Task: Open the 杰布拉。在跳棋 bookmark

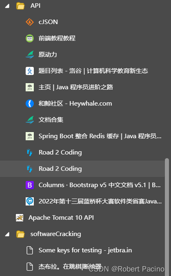Action: [x=70, y=267]
